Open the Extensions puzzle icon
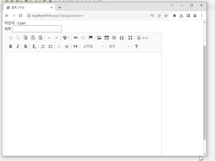The image size is (215, 161). [x=174, y=15]
